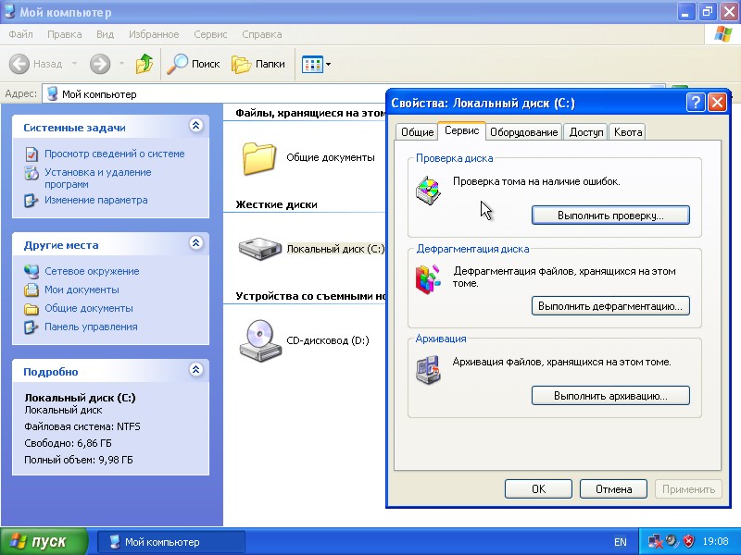Click the EN language indicator
This screenshot has width=741, height=555.
point(621,542)
